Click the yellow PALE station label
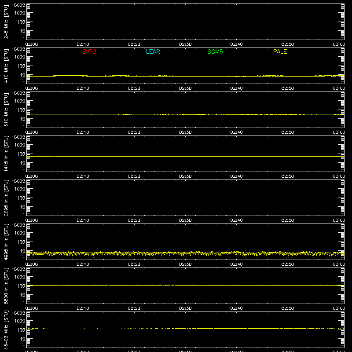The height and width of the screenshot is (352, 352). coord(280,51)
